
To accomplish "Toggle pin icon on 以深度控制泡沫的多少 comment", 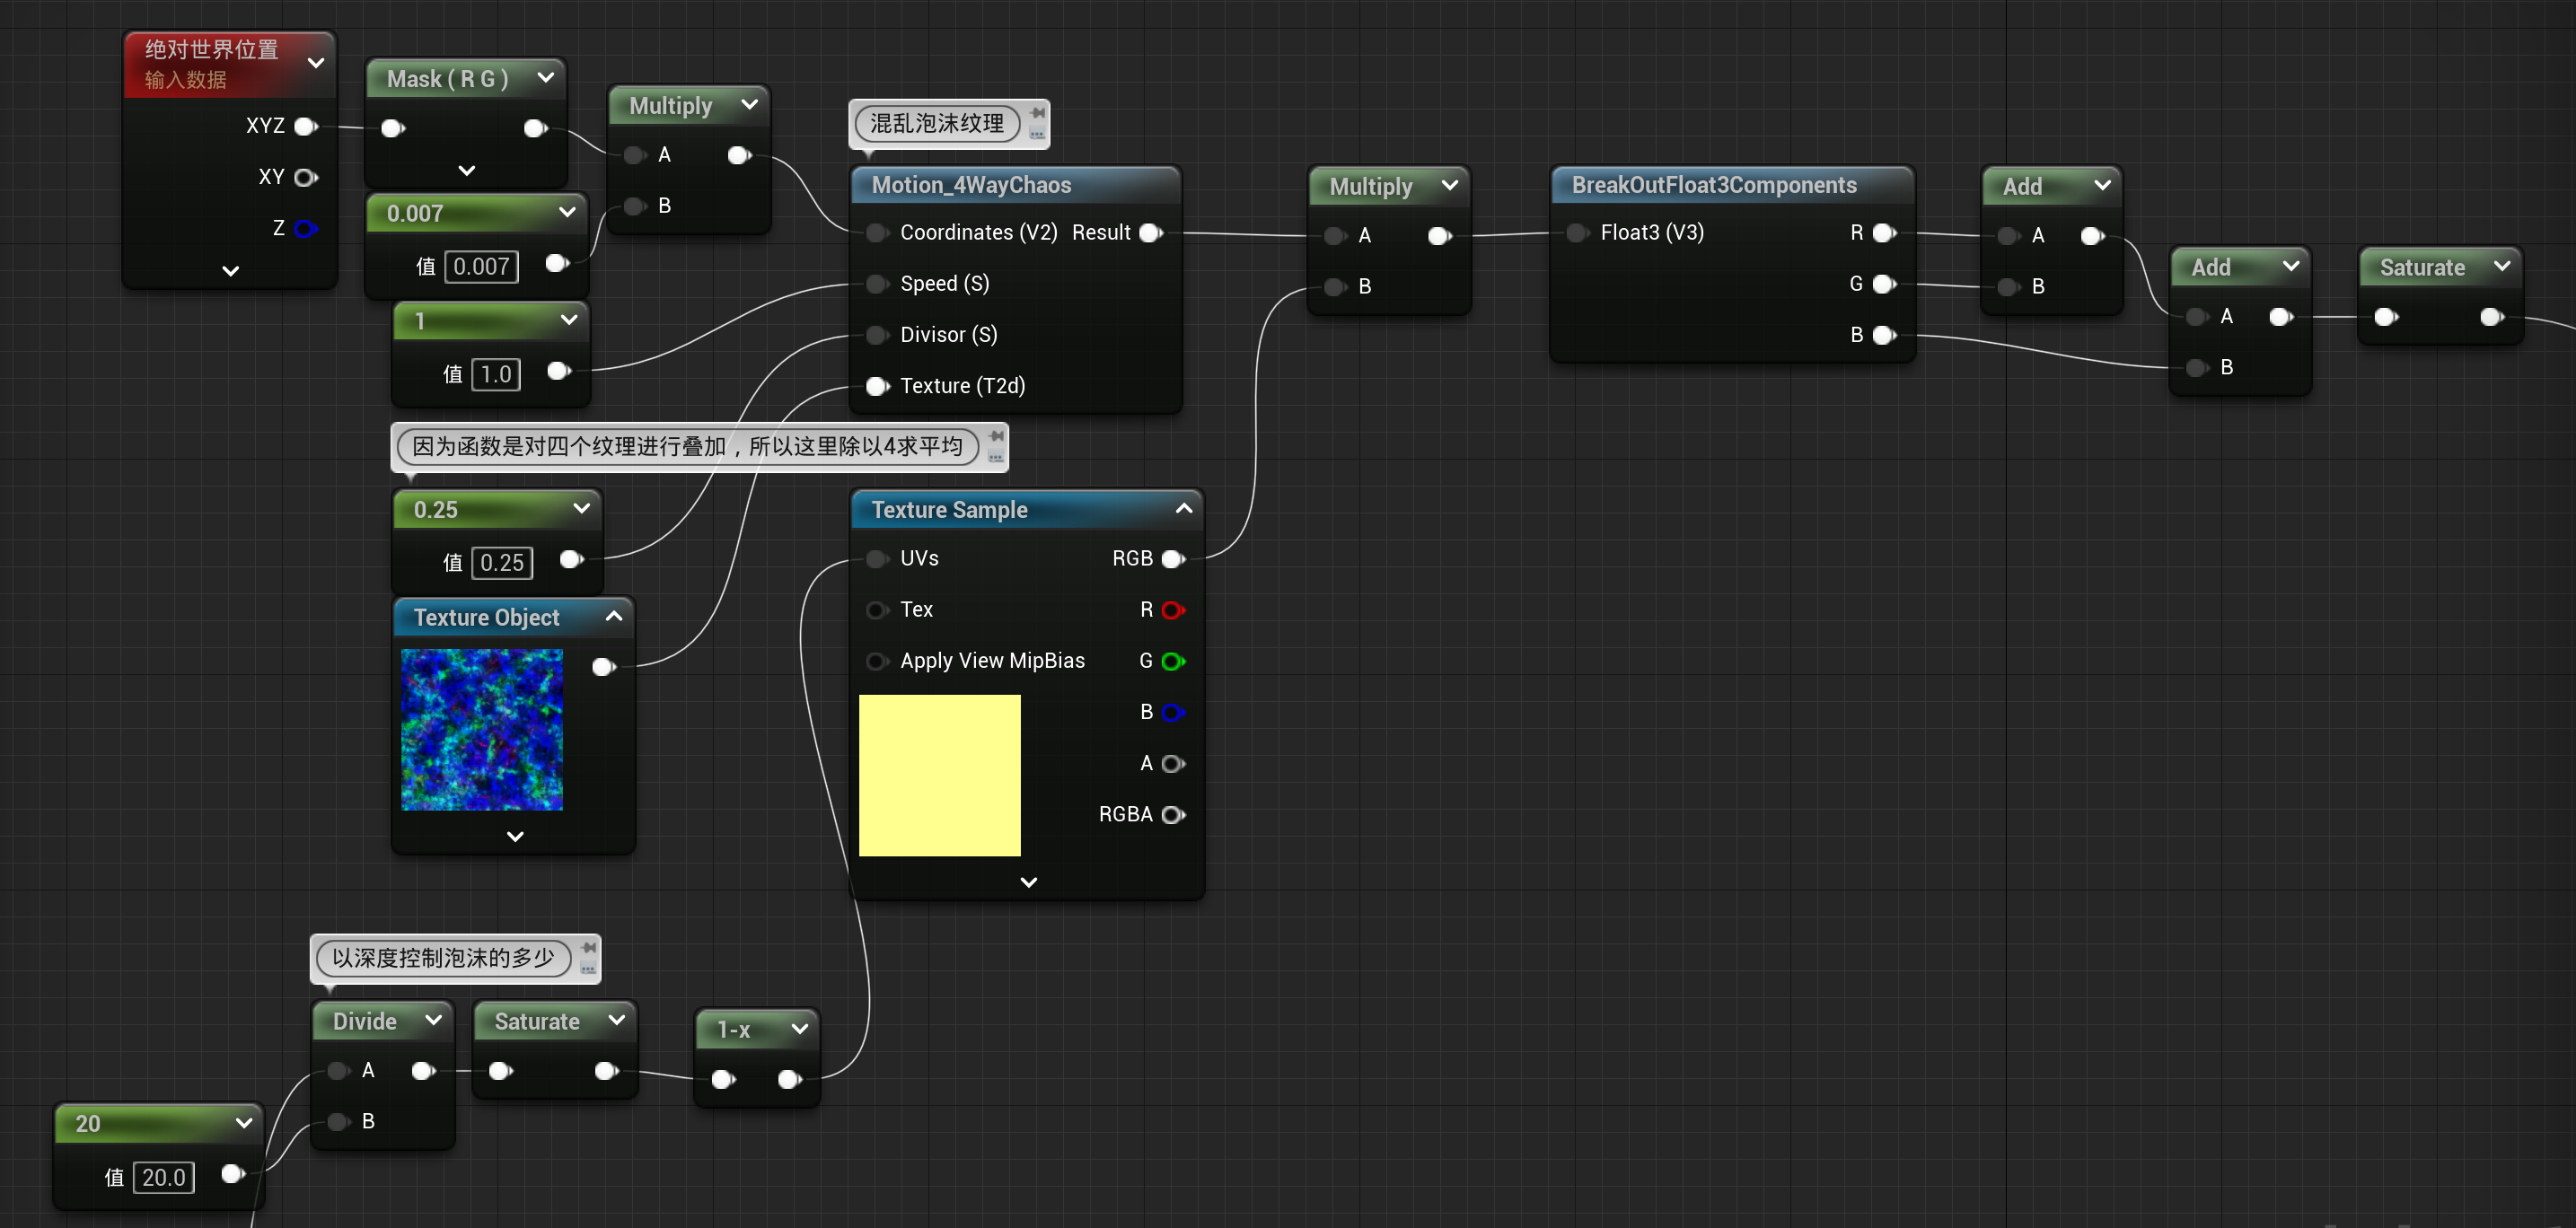I will pos(589,947).
